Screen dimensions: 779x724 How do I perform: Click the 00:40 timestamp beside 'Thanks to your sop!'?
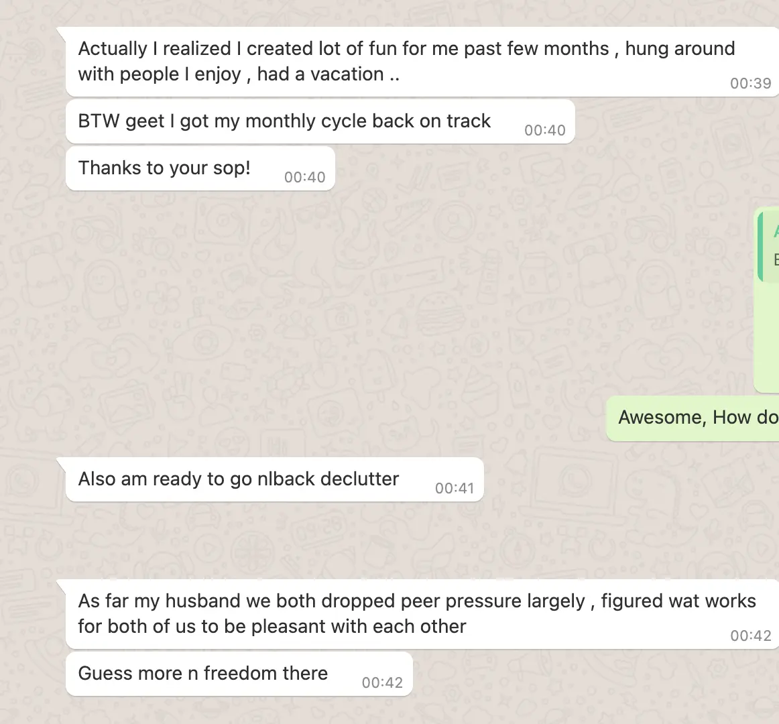point(304,178)
